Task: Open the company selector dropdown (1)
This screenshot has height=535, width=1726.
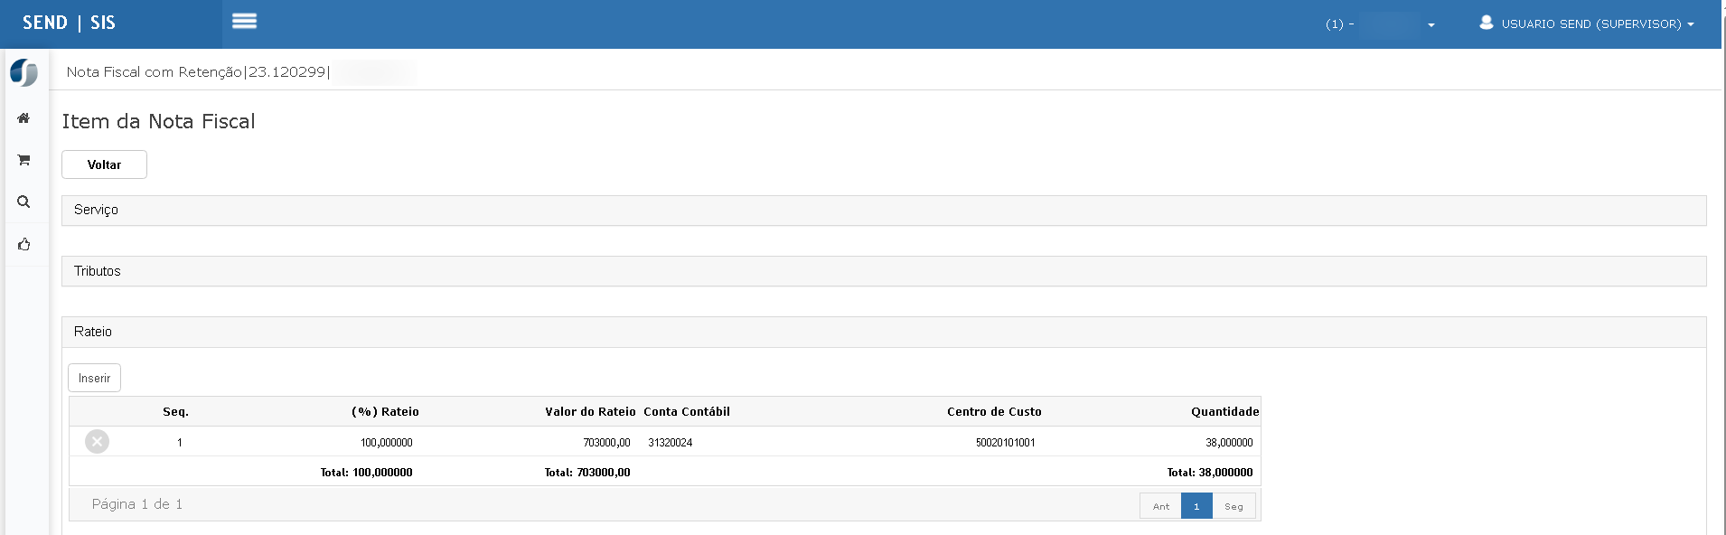Action: point(1380,24)
